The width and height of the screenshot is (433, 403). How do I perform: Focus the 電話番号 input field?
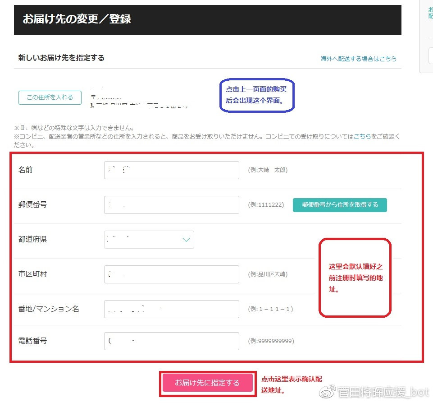[x=171, y=341]
